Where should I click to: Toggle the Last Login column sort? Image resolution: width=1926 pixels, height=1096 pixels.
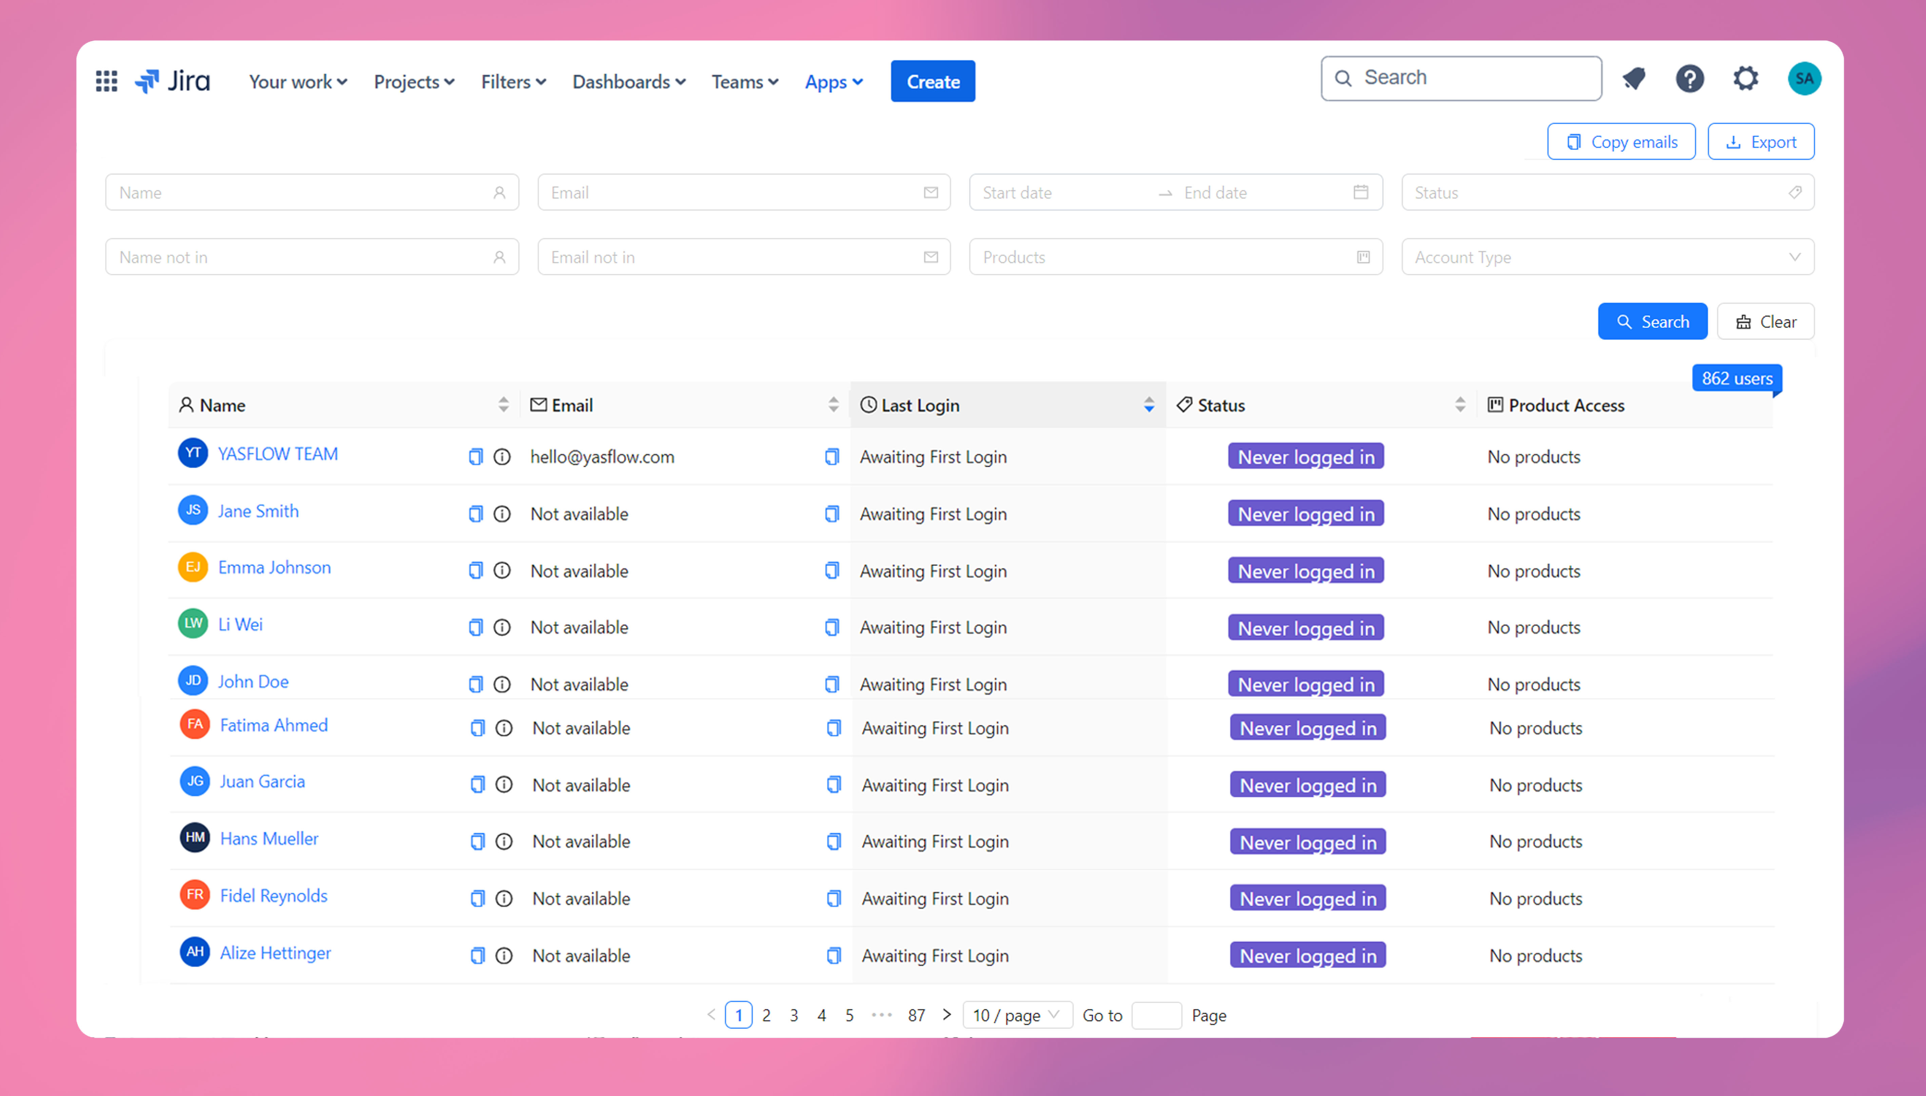coord(1148,405)
